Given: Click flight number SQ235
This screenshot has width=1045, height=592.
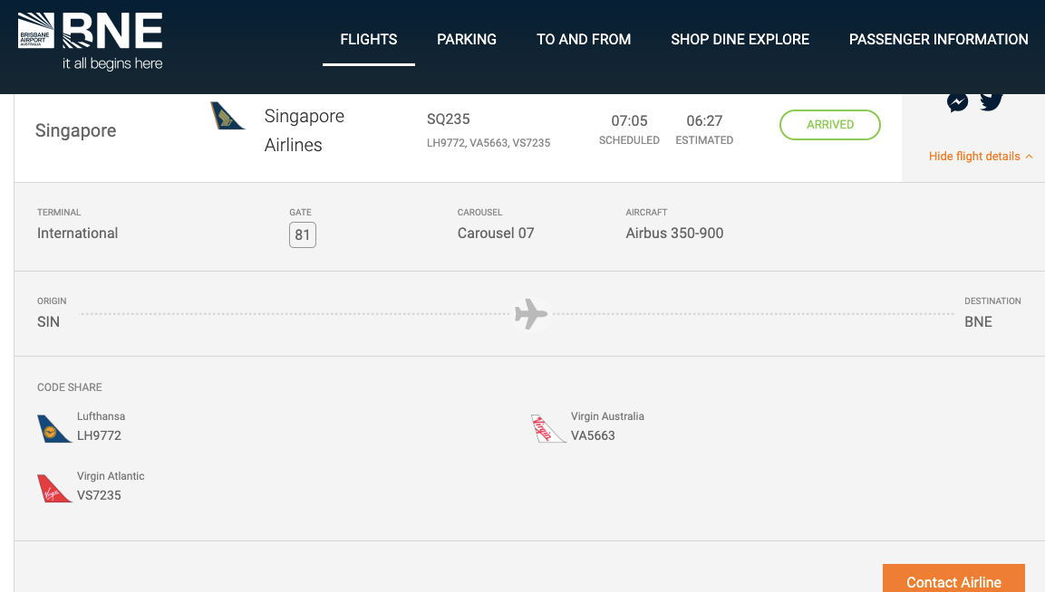Looking at the screenshot, I should [449, 119].
